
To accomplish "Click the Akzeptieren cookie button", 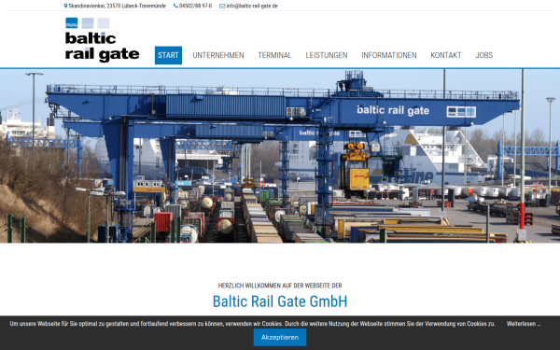I will coord(280,338).
